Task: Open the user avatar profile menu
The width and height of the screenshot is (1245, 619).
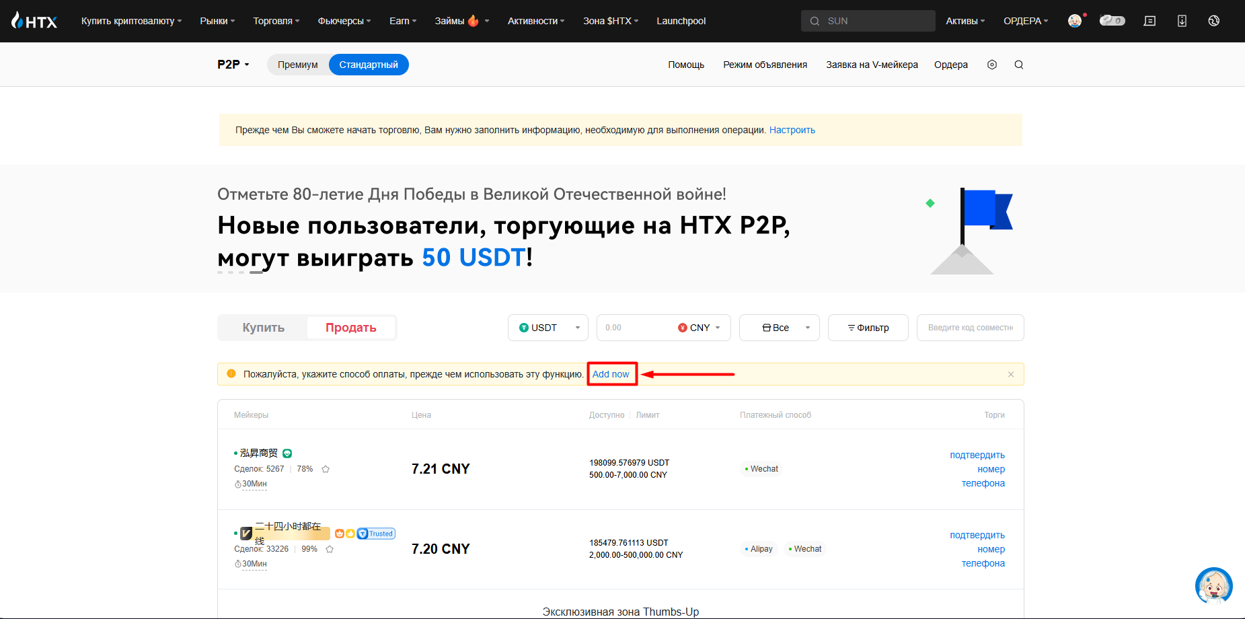Action: click(1075, 21)
